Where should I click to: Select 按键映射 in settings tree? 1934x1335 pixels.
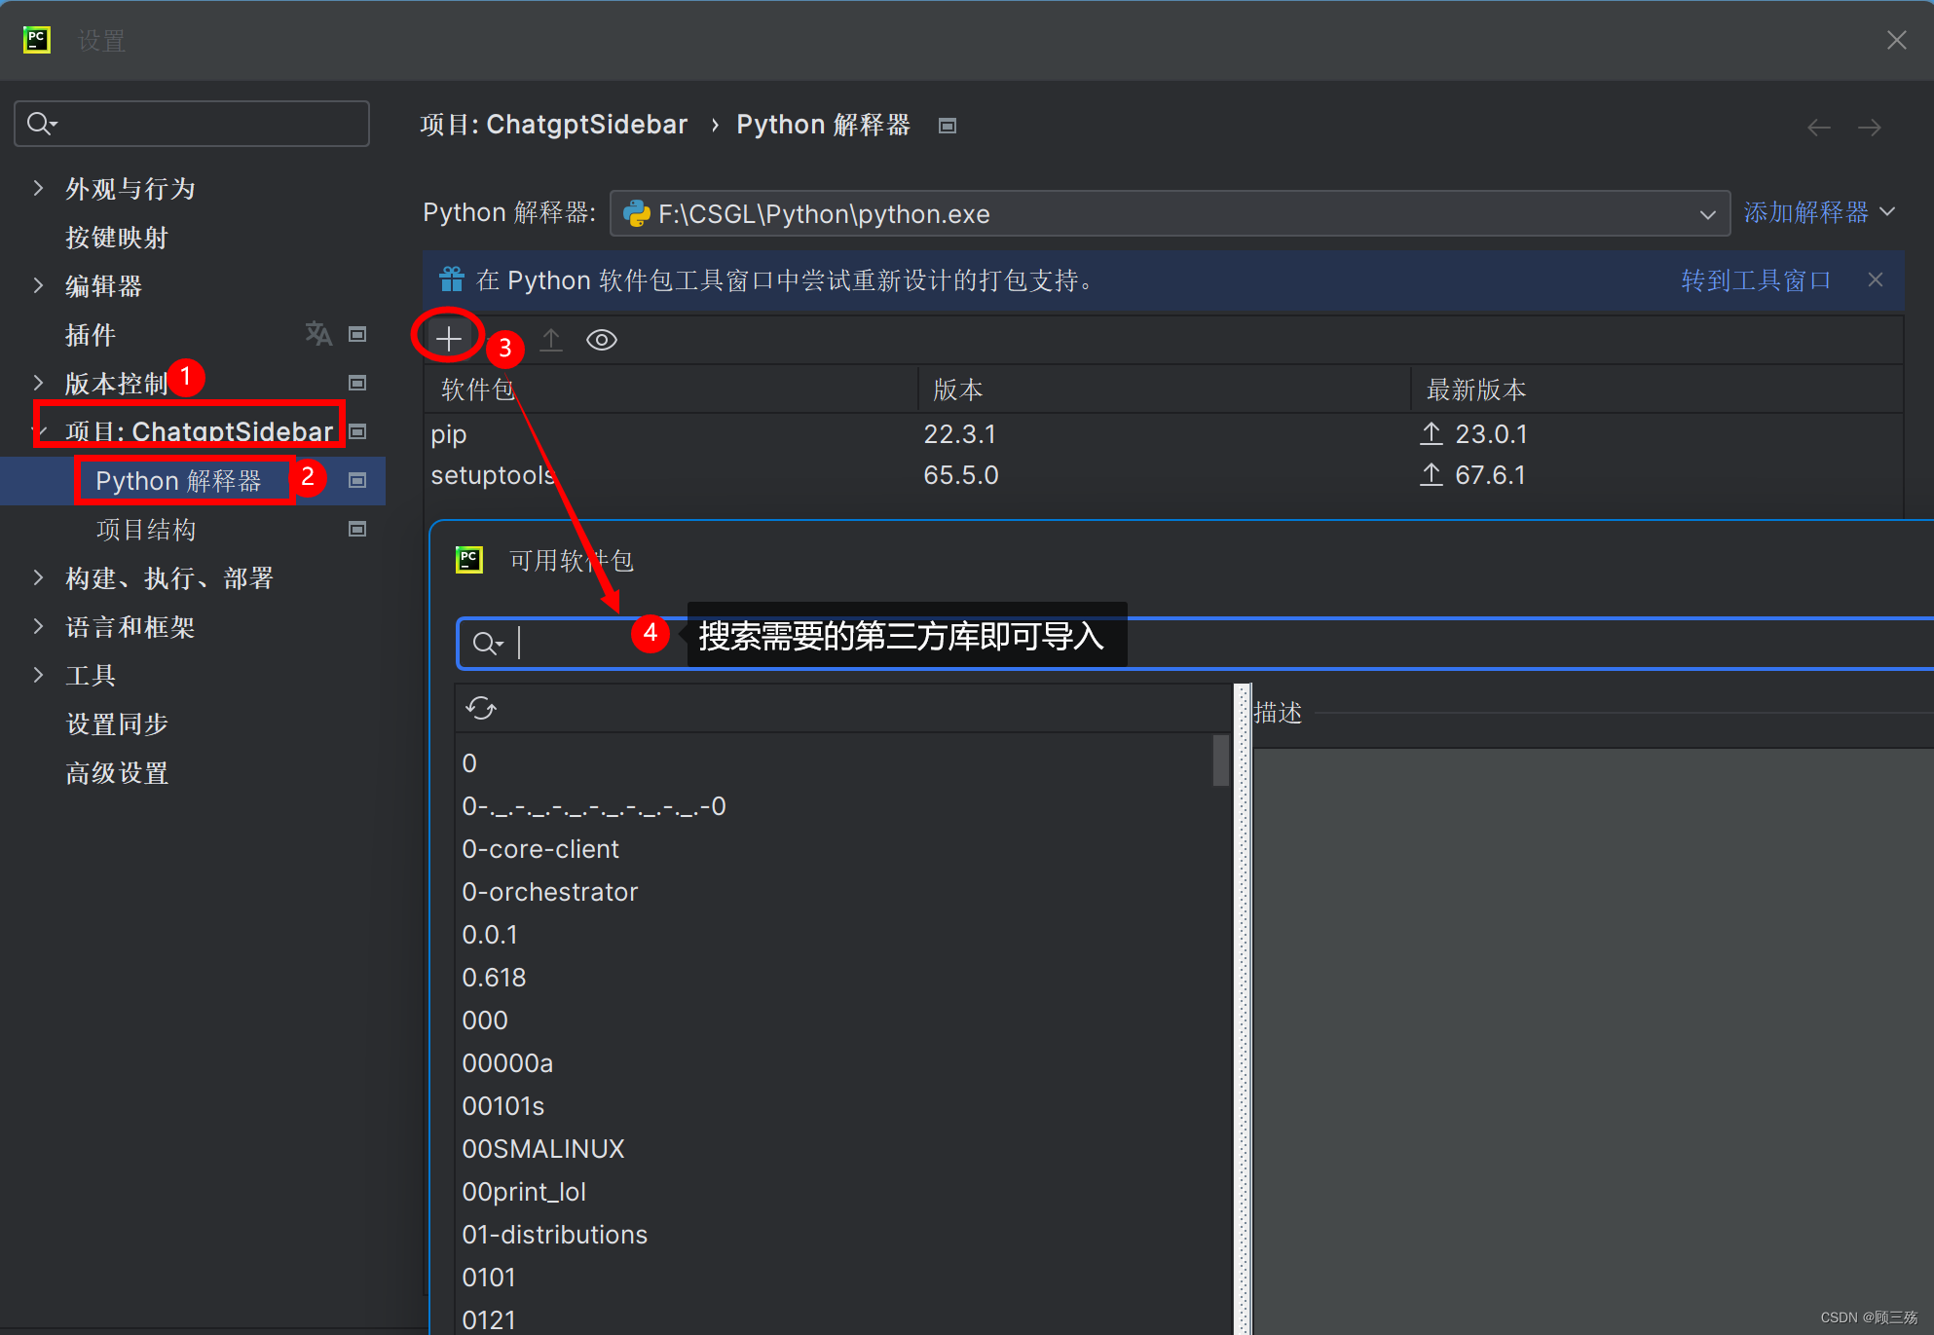tap(117, 238)
